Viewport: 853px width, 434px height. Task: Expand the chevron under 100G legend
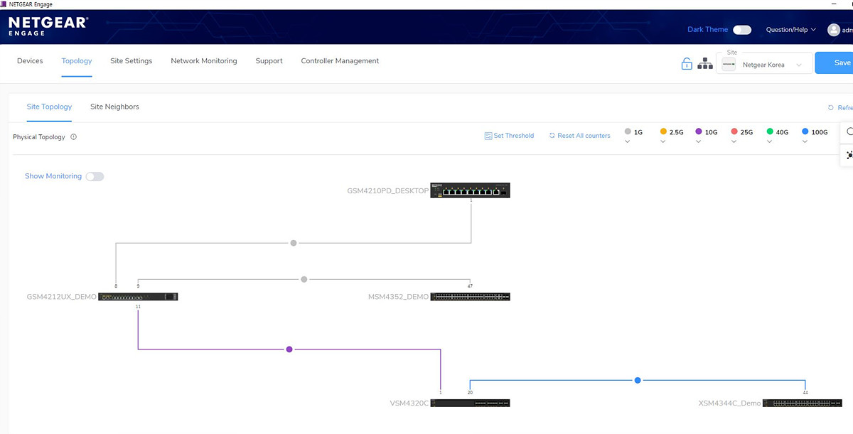click(805, 141)
